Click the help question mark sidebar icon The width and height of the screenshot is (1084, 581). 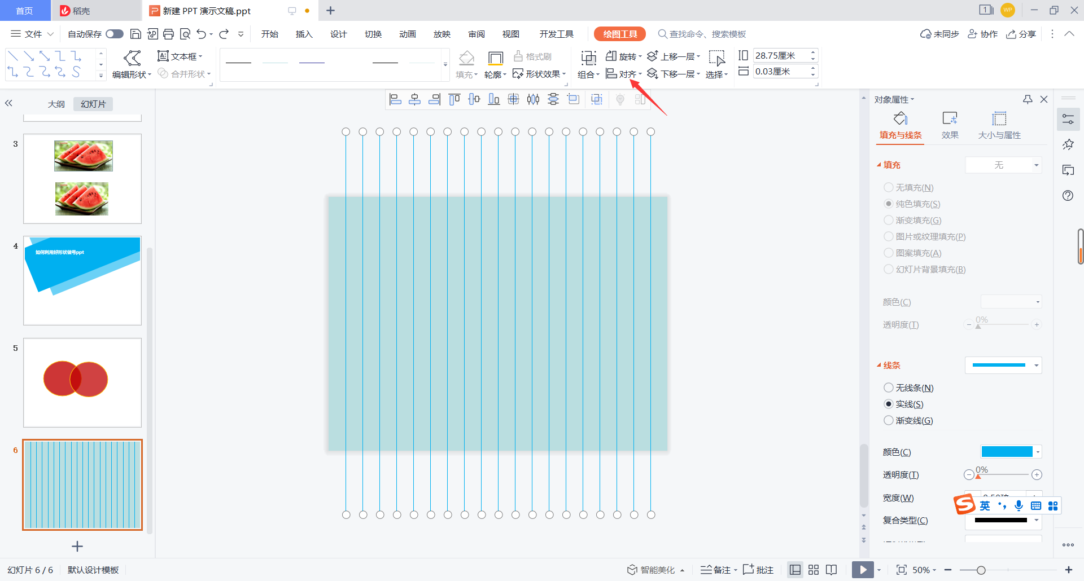click(1068, 196)
